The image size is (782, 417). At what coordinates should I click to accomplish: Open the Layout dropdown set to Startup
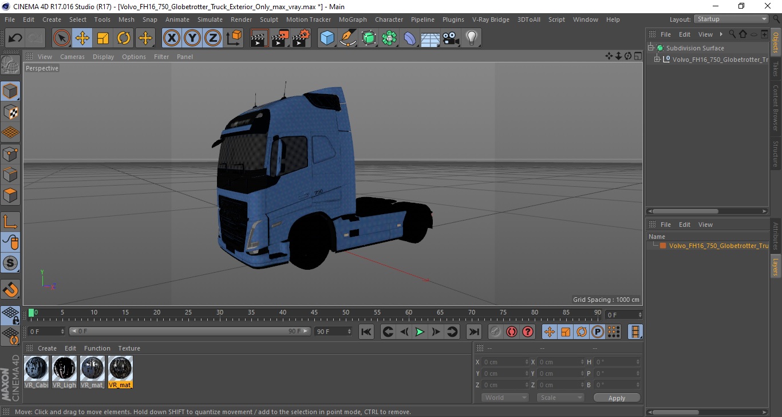point(732,19)
